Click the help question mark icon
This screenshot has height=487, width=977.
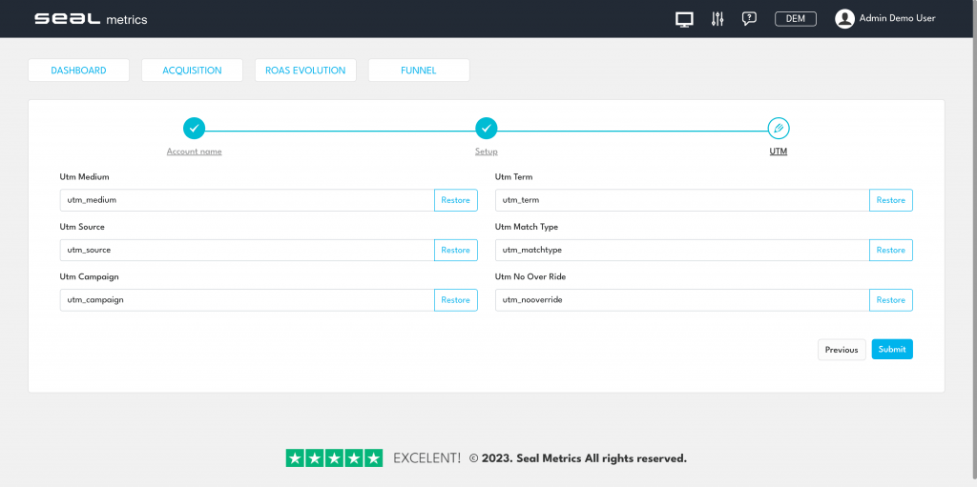[x=749, y=19]
